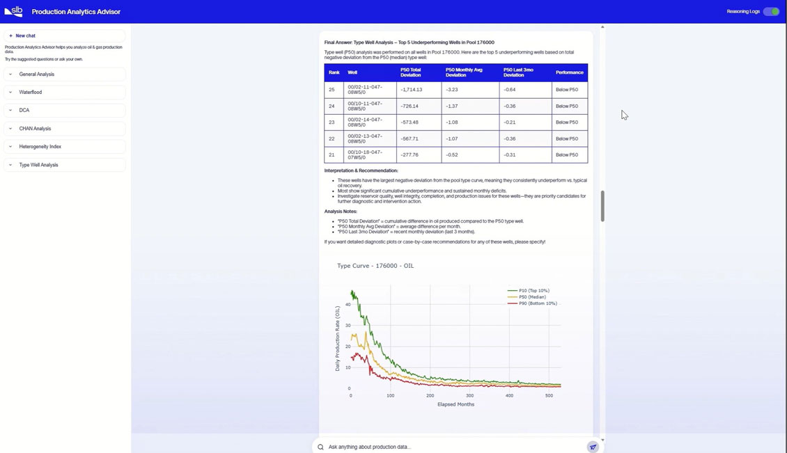Click the Well column header
This screenshot has height=453, width=787.
tap(370, 73)
